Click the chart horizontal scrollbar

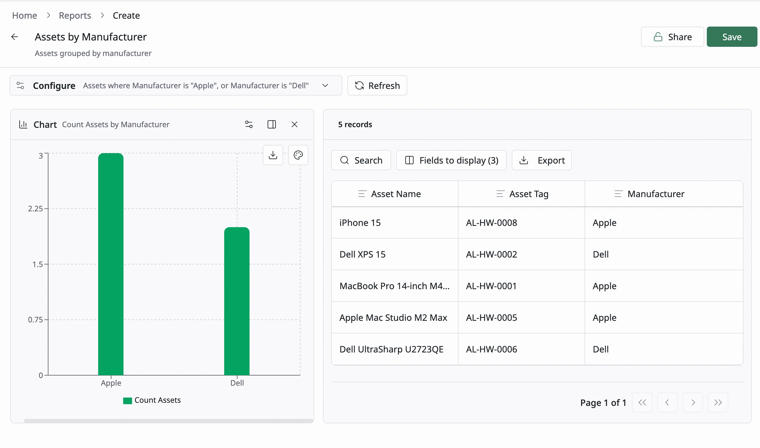pyautogui.click(x=168, y=421)
